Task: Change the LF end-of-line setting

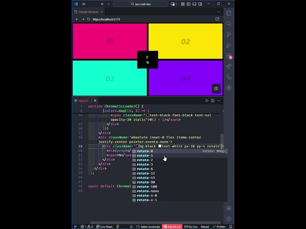Action: (131, 227)
